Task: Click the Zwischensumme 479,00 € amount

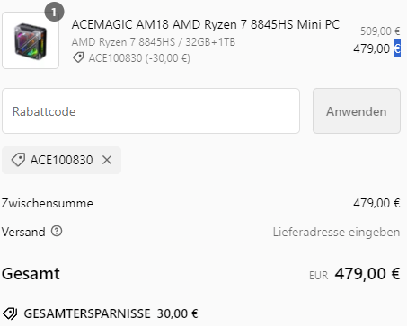Action: pos(376,203)
